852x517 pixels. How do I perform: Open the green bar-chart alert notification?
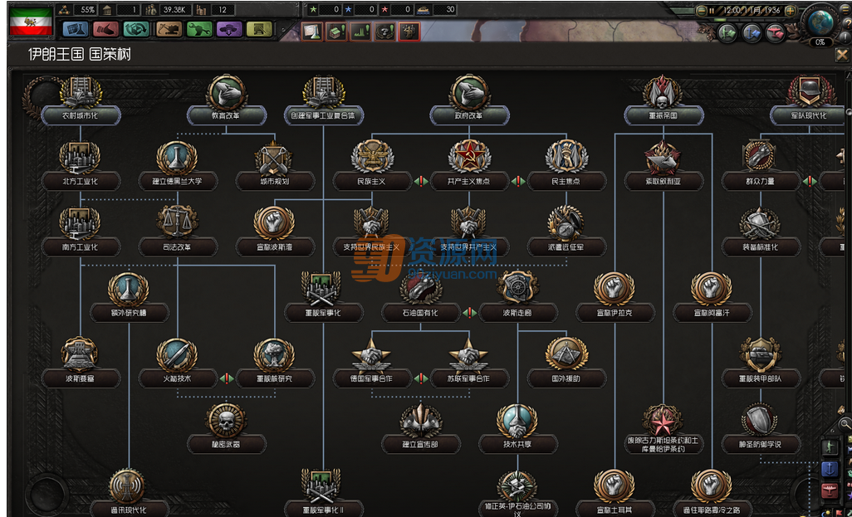360,32
